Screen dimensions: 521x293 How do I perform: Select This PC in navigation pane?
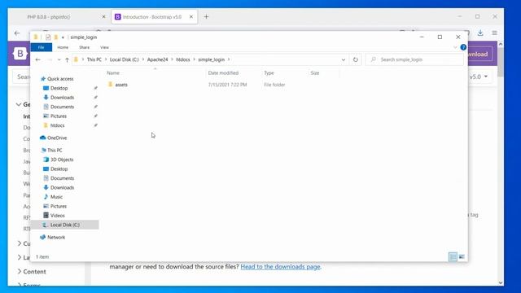[55, 150]
